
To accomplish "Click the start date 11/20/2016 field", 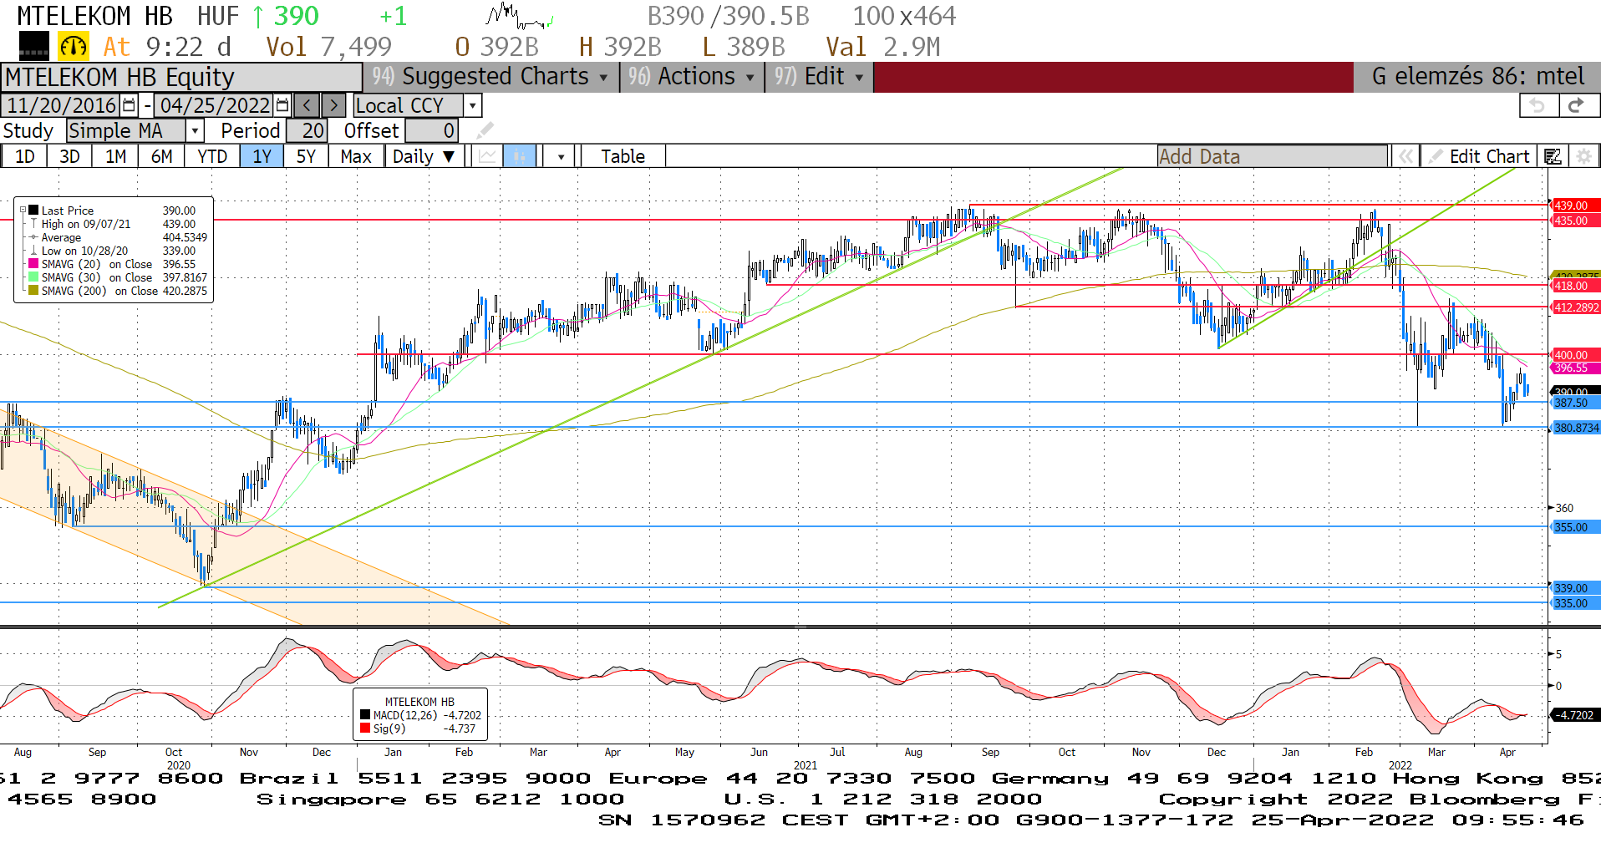I will coord(62,105).
